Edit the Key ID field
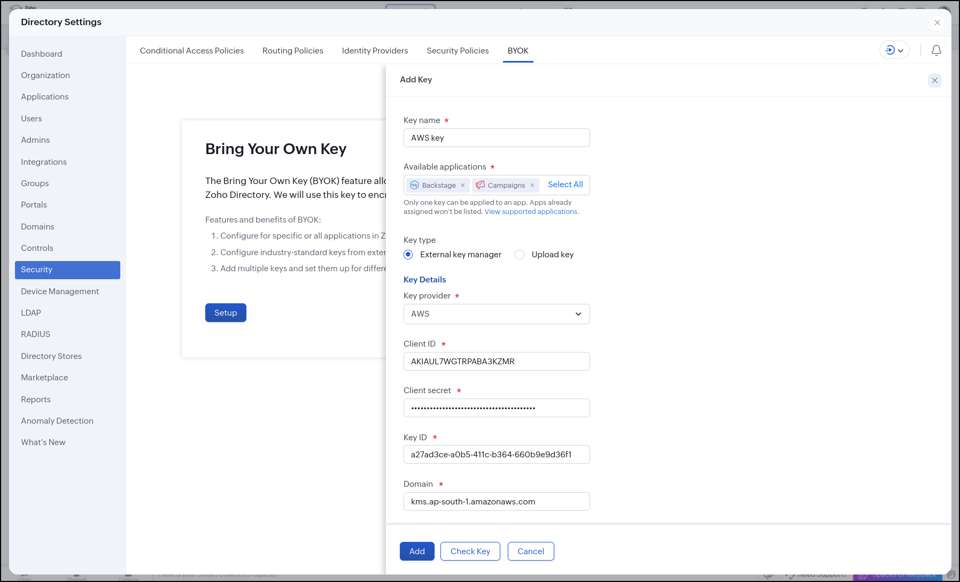The width and height of the screenshot is (960, 582). pos(497,455)
